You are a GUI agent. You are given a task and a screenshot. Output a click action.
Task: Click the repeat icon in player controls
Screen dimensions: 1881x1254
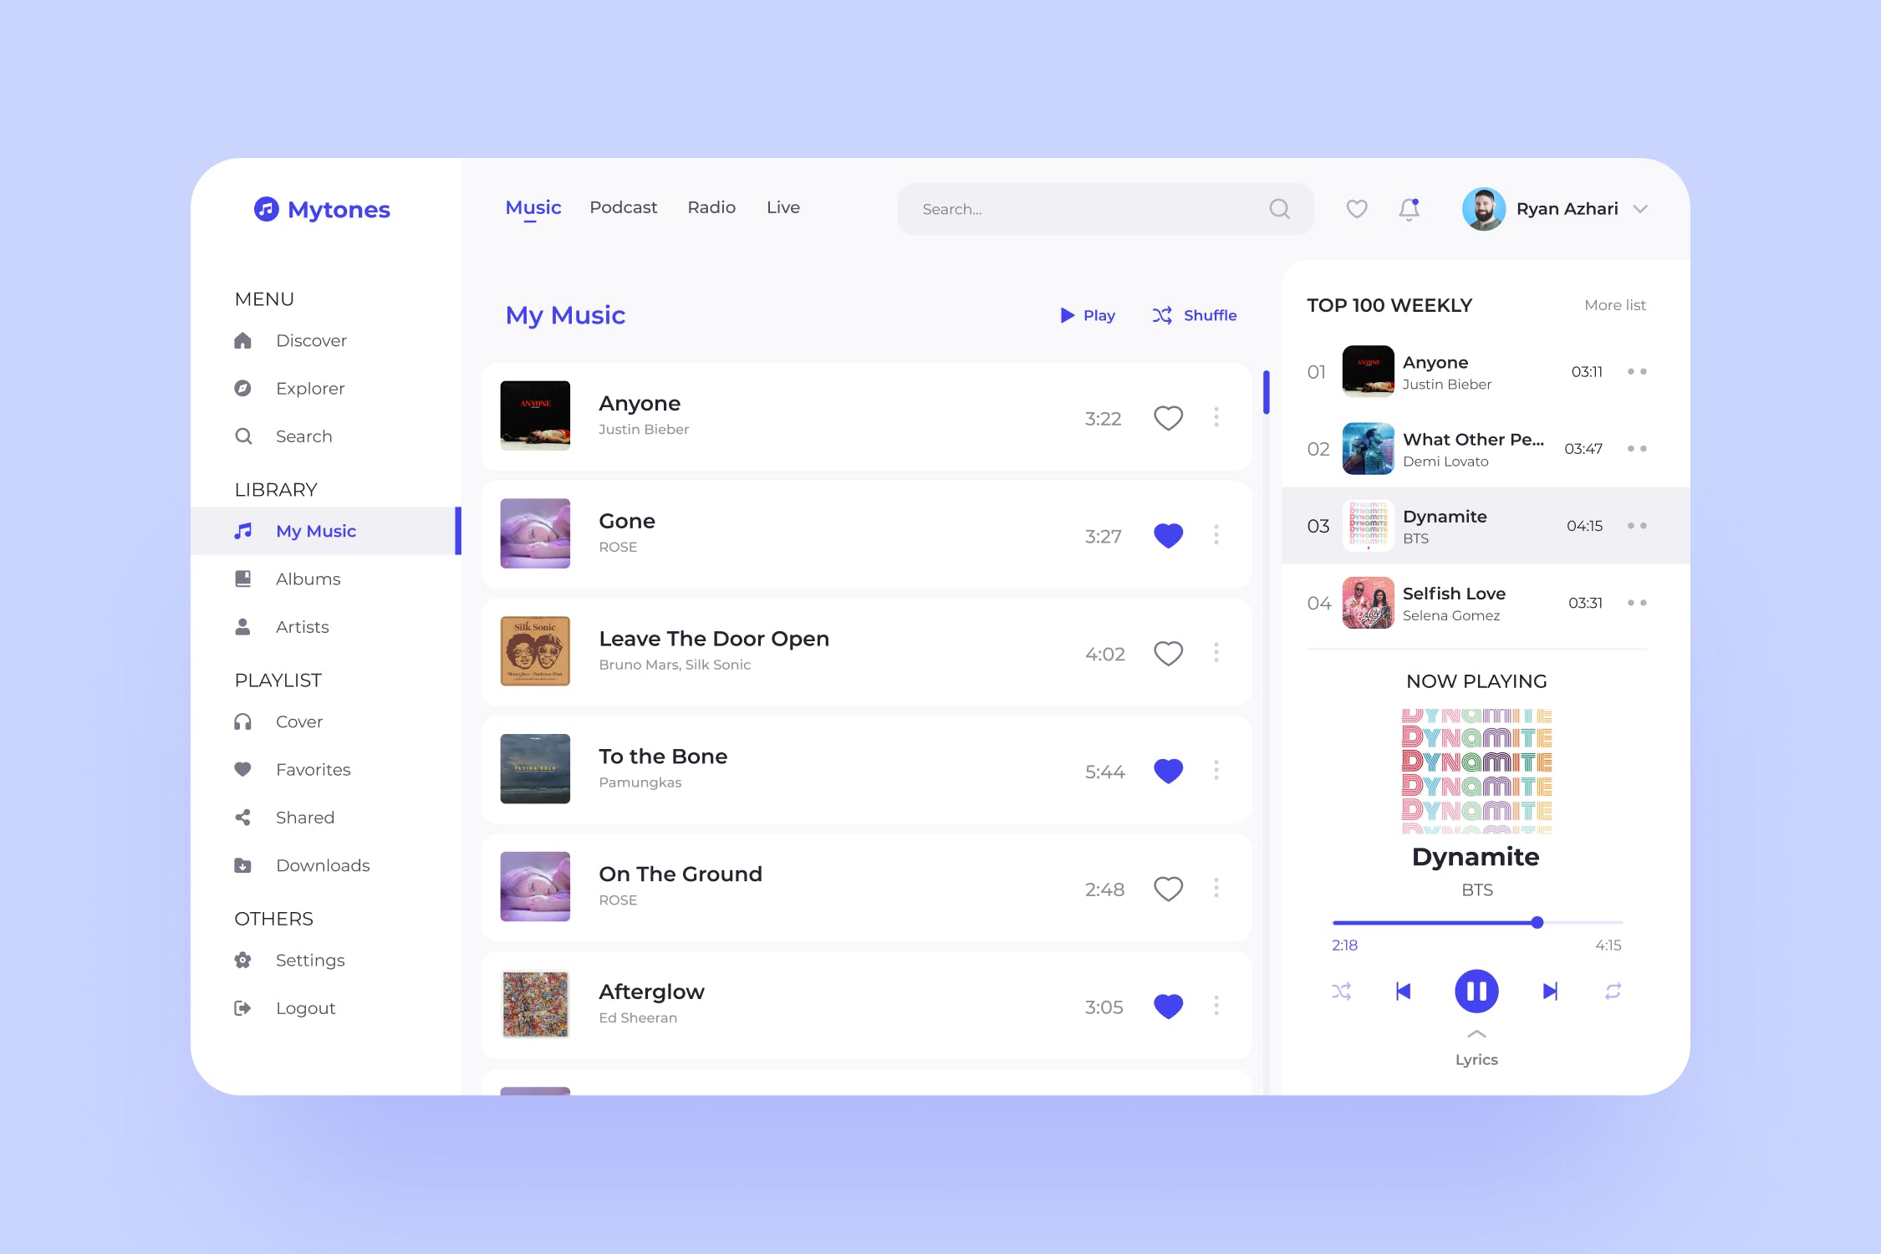click(1613, 991)
